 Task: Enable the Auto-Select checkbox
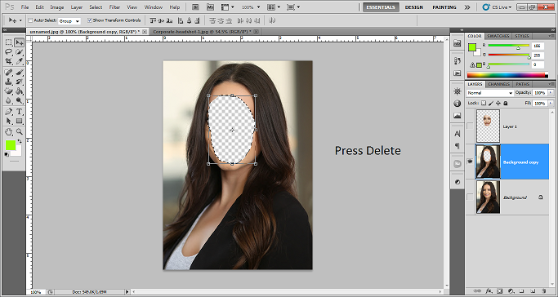click(30, 20)
